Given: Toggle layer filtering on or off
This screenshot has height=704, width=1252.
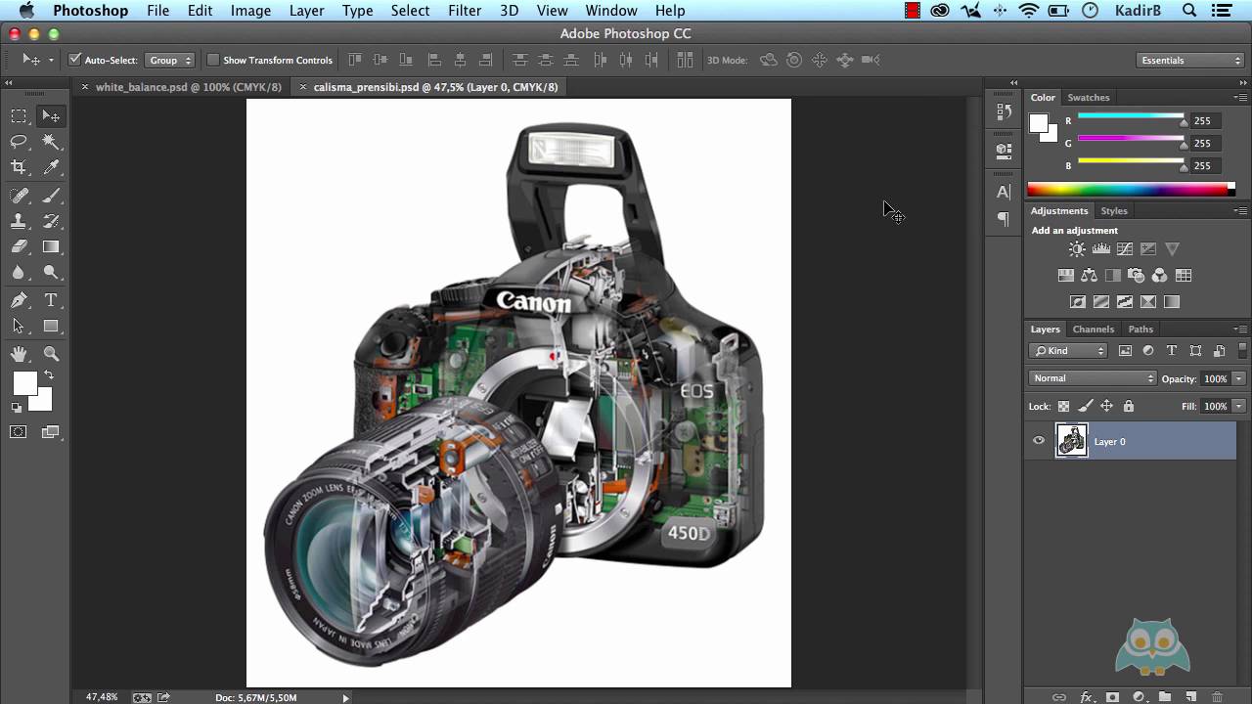Looking at the screenshot, I should (1243, 350).
